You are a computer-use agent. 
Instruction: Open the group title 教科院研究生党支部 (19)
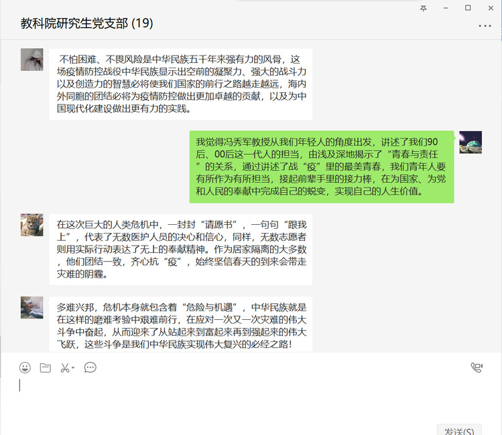click(x=86, y=23)
